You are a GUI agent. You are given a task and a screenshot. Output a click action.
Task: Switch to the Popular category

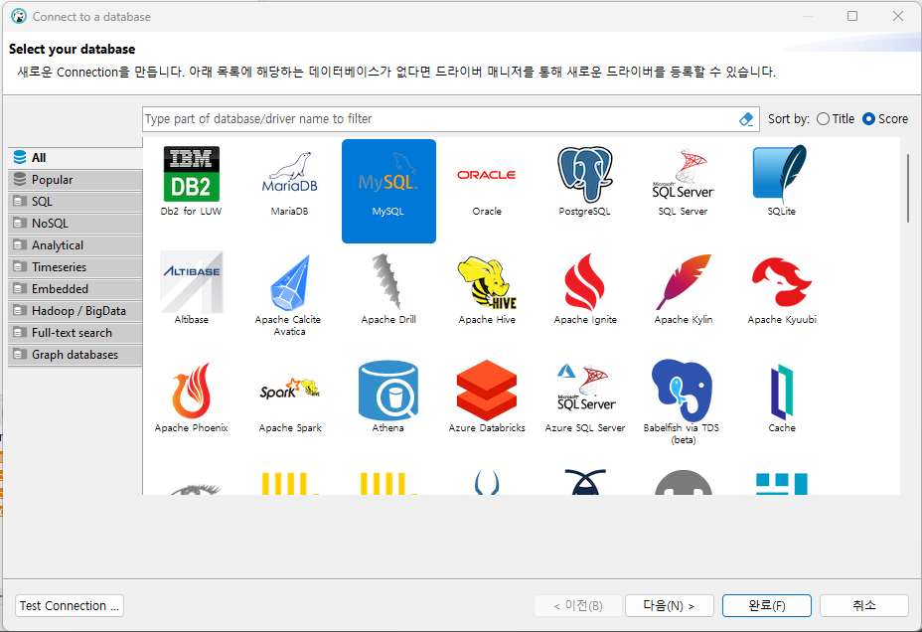pos(76,179)
